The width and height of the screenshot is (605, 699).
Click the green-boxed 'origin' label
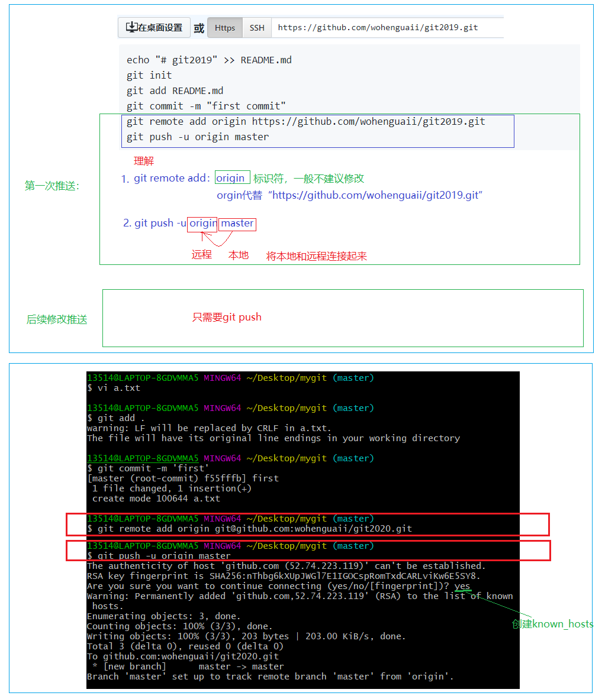click(x=231, y=178)
